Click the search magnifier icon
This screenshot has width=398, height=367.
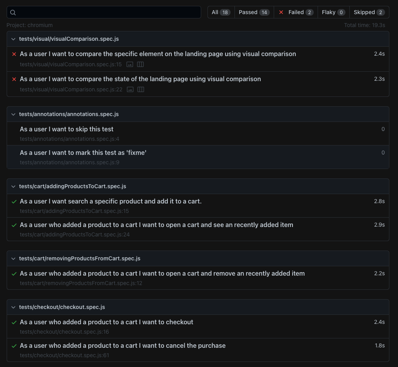pos(13,12)
